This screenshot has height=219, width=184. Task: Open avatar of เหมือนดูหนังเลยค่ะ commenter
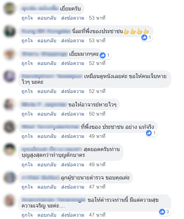click(9, 76)
